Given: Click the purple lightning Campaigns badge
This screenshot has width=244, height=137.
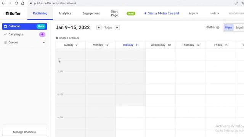Looking at the screenshot, I should click(x=42, y=35).
